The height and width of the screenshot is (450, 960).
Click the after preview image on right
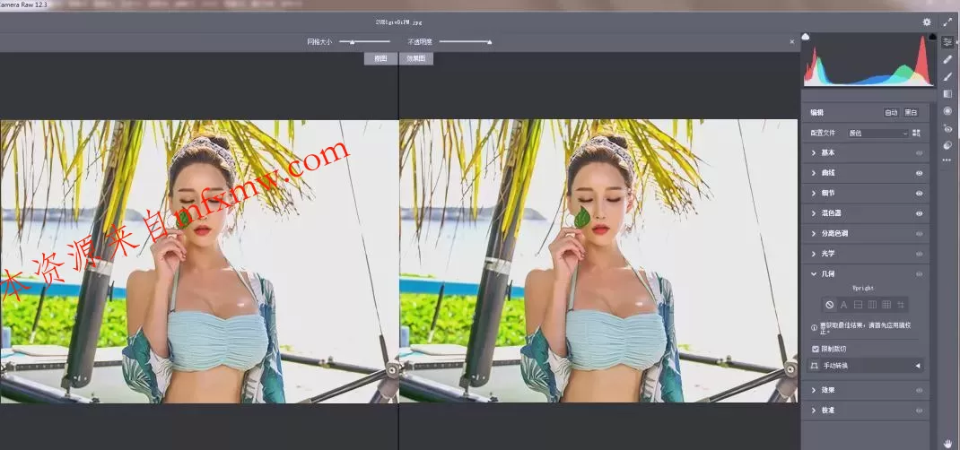598,261
